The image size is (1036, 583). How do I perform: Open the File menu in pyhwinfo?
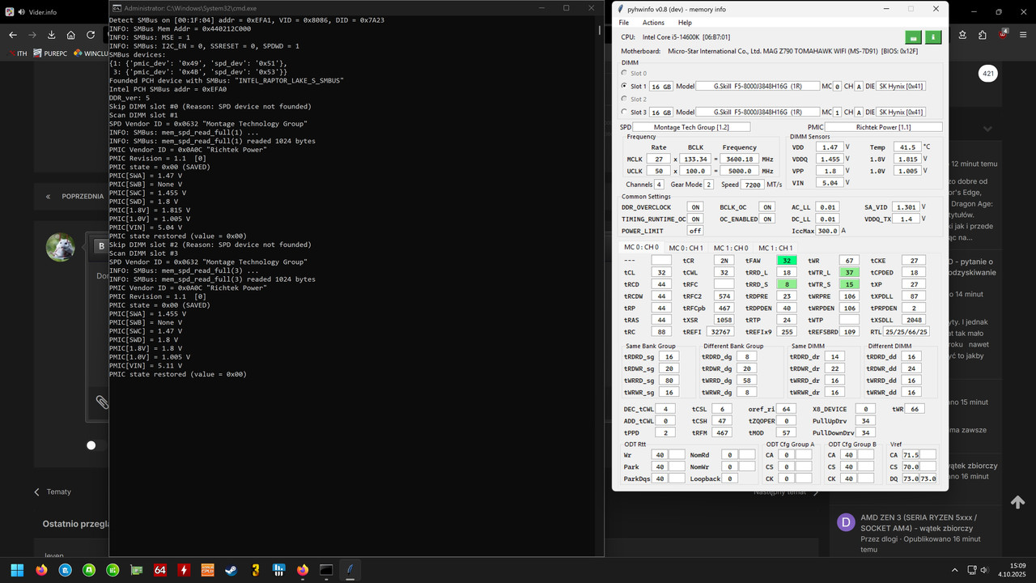(624, 23)
